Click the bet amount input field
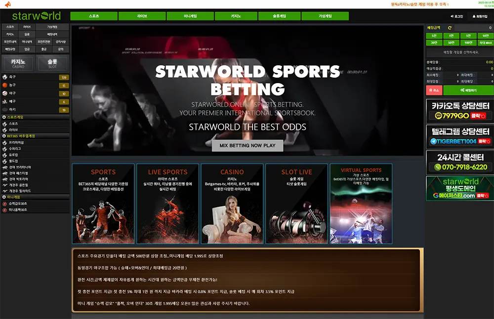The width and height of the screenshot is (494, 319). coord(474,28)
